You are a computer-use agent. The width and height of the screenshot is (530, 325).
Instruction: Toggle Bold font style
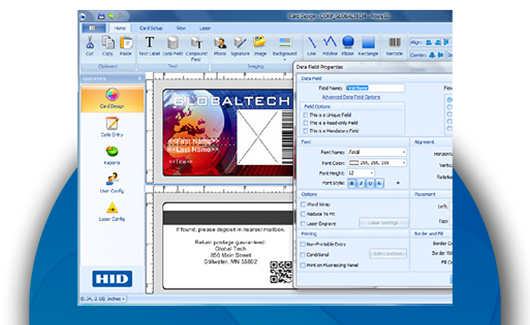point(352,183)
